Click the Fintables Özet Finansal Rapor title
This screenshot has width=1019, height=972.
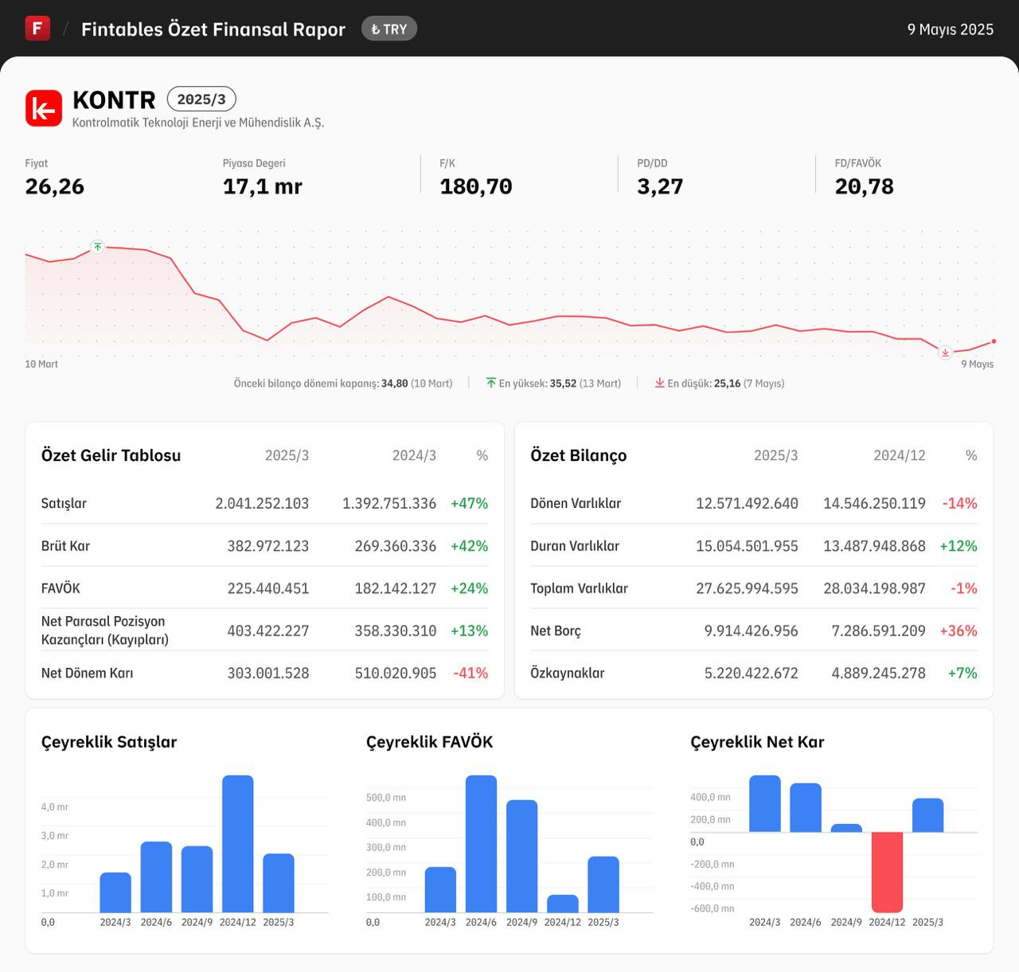(x=213, y=29)
